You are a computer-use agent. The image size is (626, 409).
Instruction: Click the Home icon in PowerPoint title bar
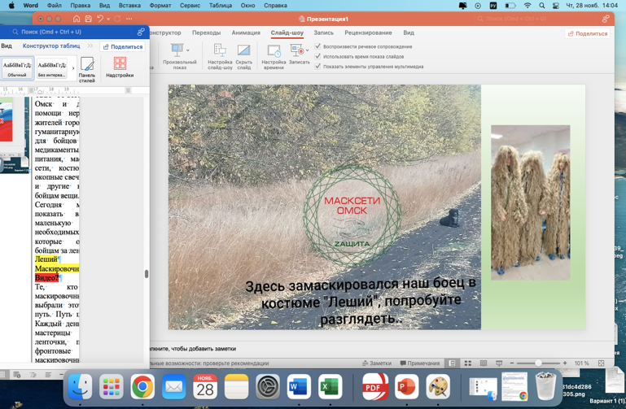tap(77, 19)
